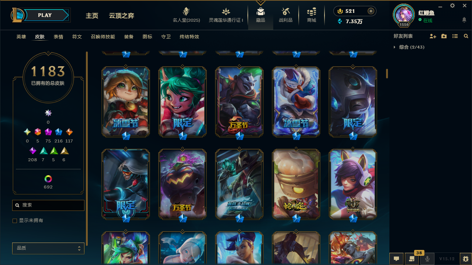Image resolution: width=472 pixels, height=265 pixels.
Task: Click the skin list vertical scrollbar
Action: 387,74
